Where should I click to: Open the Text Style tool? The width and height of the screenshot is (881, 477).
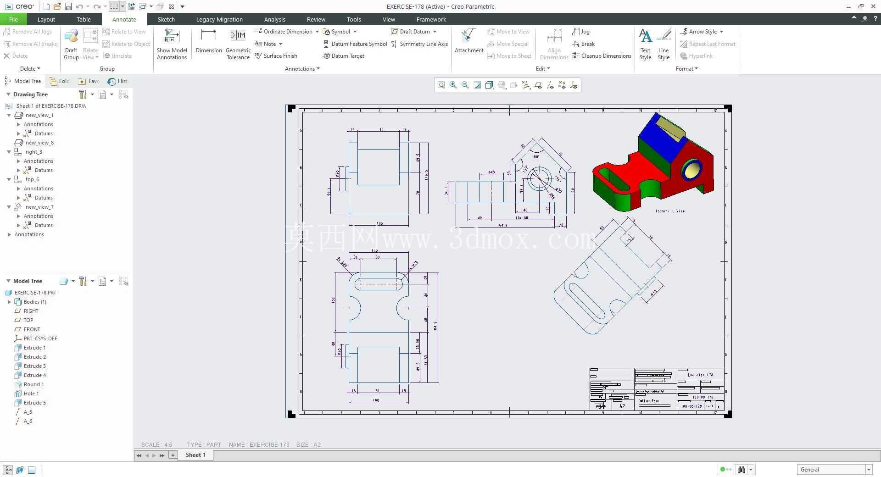[x=645, y=44]
